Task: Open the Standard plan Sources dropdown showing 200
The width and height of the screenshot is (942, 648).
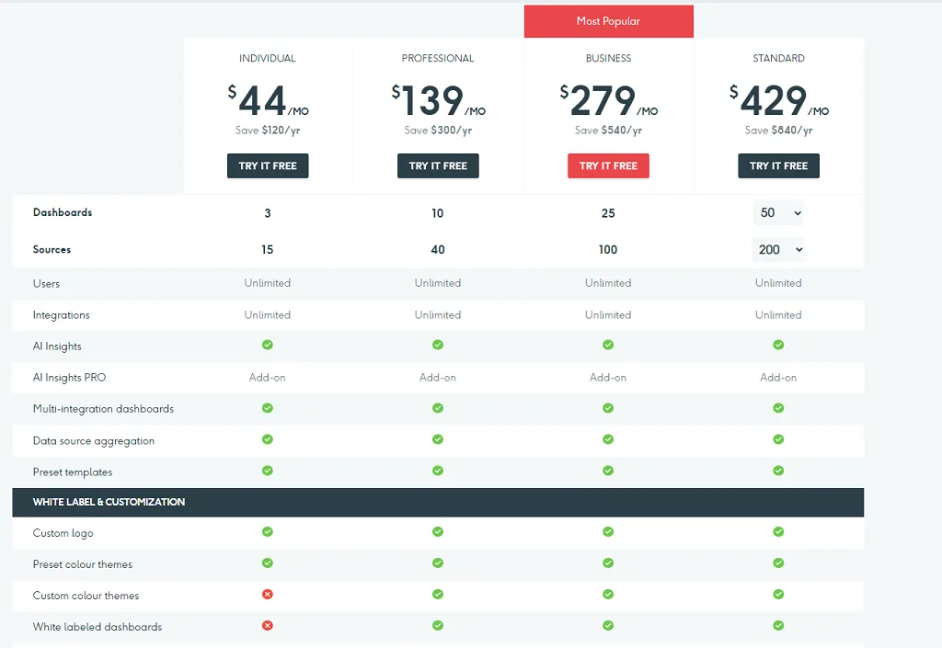Action: tap(778, 250)
